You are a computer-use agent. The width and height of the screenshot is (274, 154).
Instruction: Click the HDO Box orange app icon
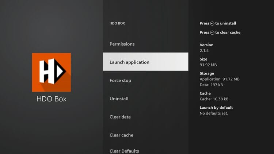pos(52,72)
